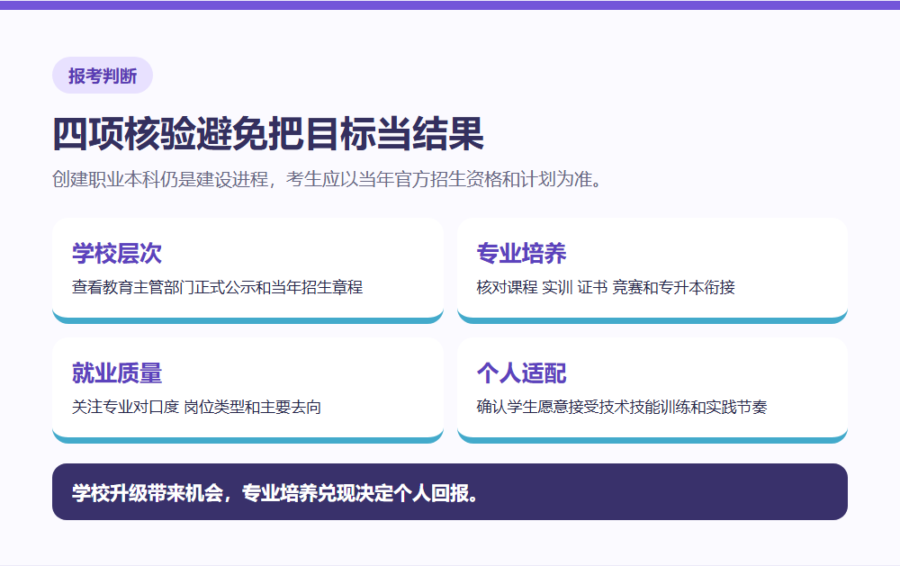Click the dark banner 学校升级带来机会 summary
This screenshot has height=566, width=900.
coord(449,492)
